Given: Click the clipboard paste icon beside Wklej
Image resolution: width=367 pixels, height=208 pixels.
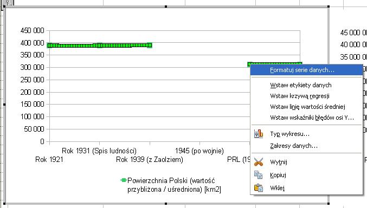Looking at the screenshot, I should [259, 188].
